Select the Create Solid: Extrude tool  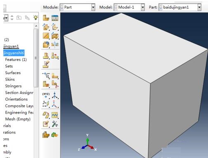(x=46, y=27)
